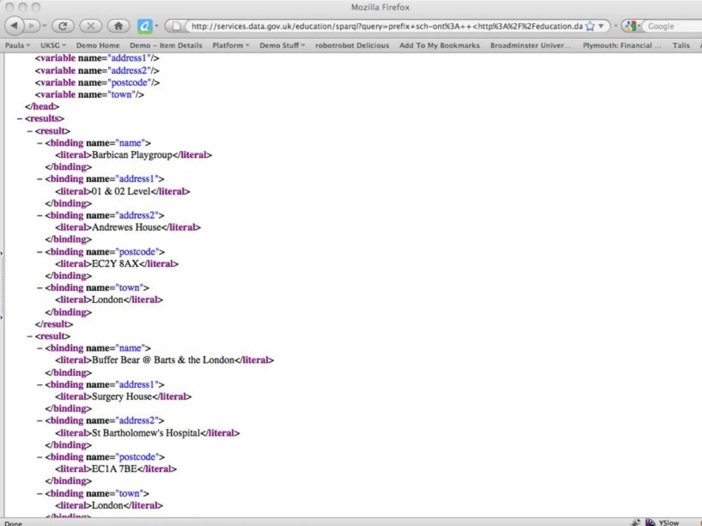
Task: Collapse the Barbican Playgroup name binding
Action: [x=40, y=143]
